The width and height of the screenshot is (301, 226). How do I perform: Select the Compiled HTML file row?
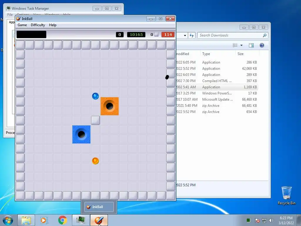pyautogui.click(x=217, y=81)
